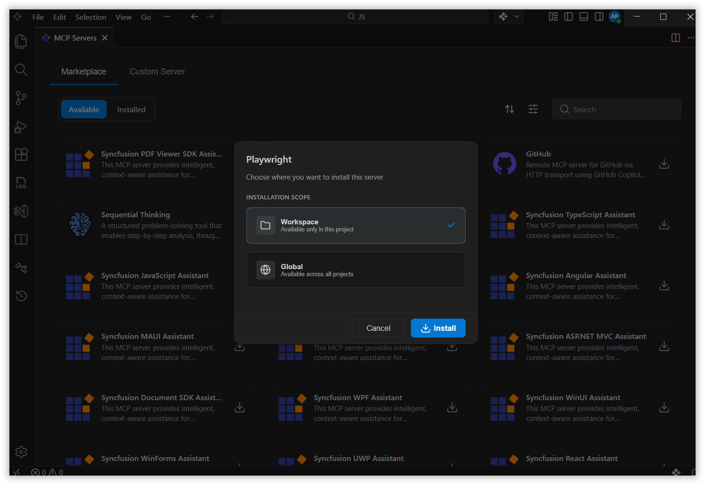705x485 pixels.
Task: Open the LOG panel icon in activity bar
Action: (21, 183)
